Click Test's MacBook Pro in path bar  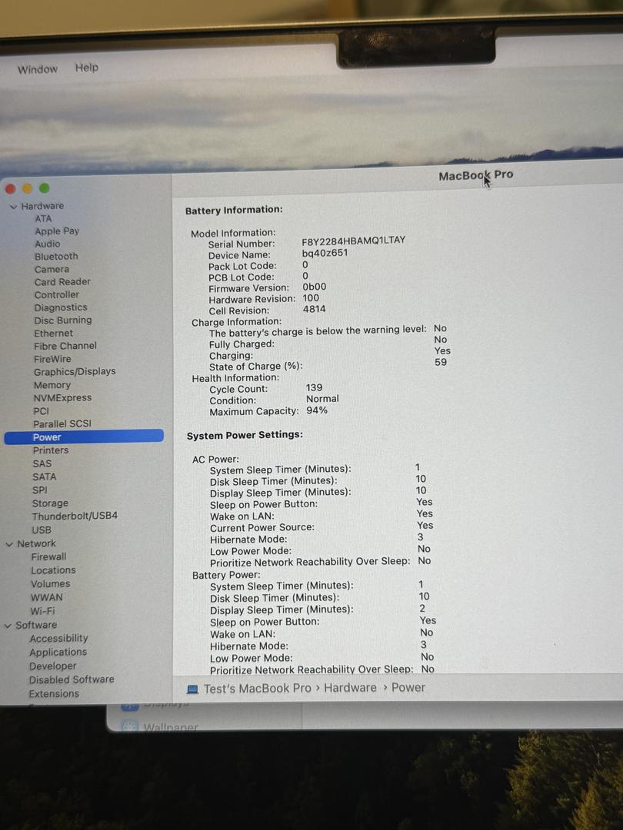pos(257,689)
